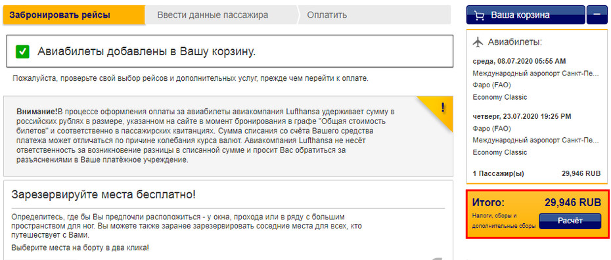Screen dimensions: 611x260
Task: Click the airplane icon next to Авиабилеты
Action: click(x=478, y=41)
